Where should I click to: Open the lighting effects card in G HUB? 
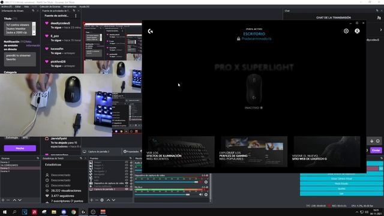(x=181, y=152)
